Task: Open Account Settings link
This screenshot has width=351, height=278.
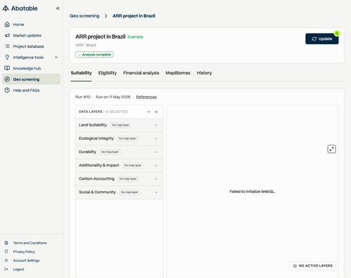Action: (26, 260)
